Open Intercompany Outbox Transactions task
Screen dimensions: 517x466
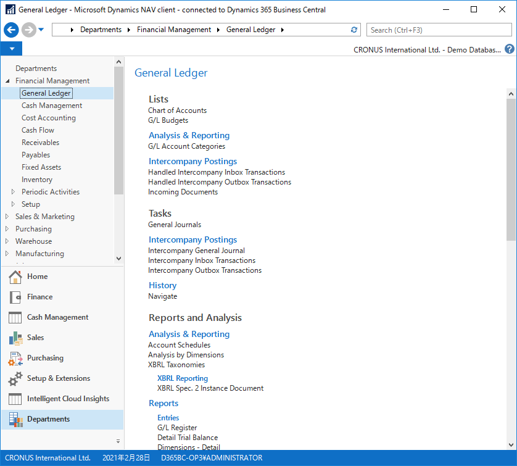click(205, 270)
